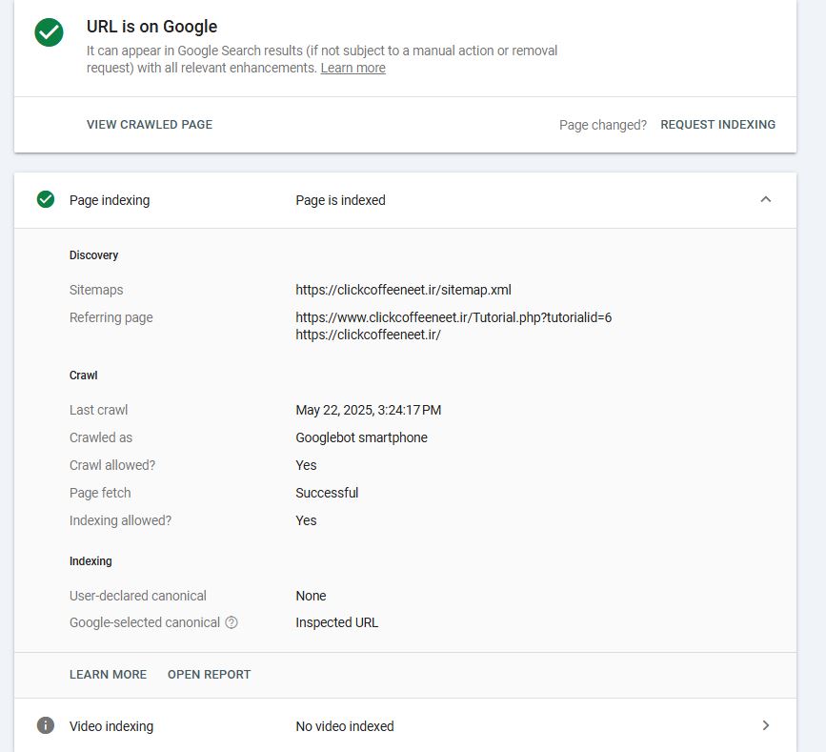
Task: Click the Last crawl field label
Action: (98, 410)
